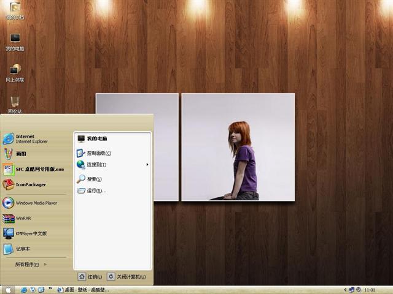Click the round tray icon beside the clock
This screenshot has width=393, height=294.
359,290
